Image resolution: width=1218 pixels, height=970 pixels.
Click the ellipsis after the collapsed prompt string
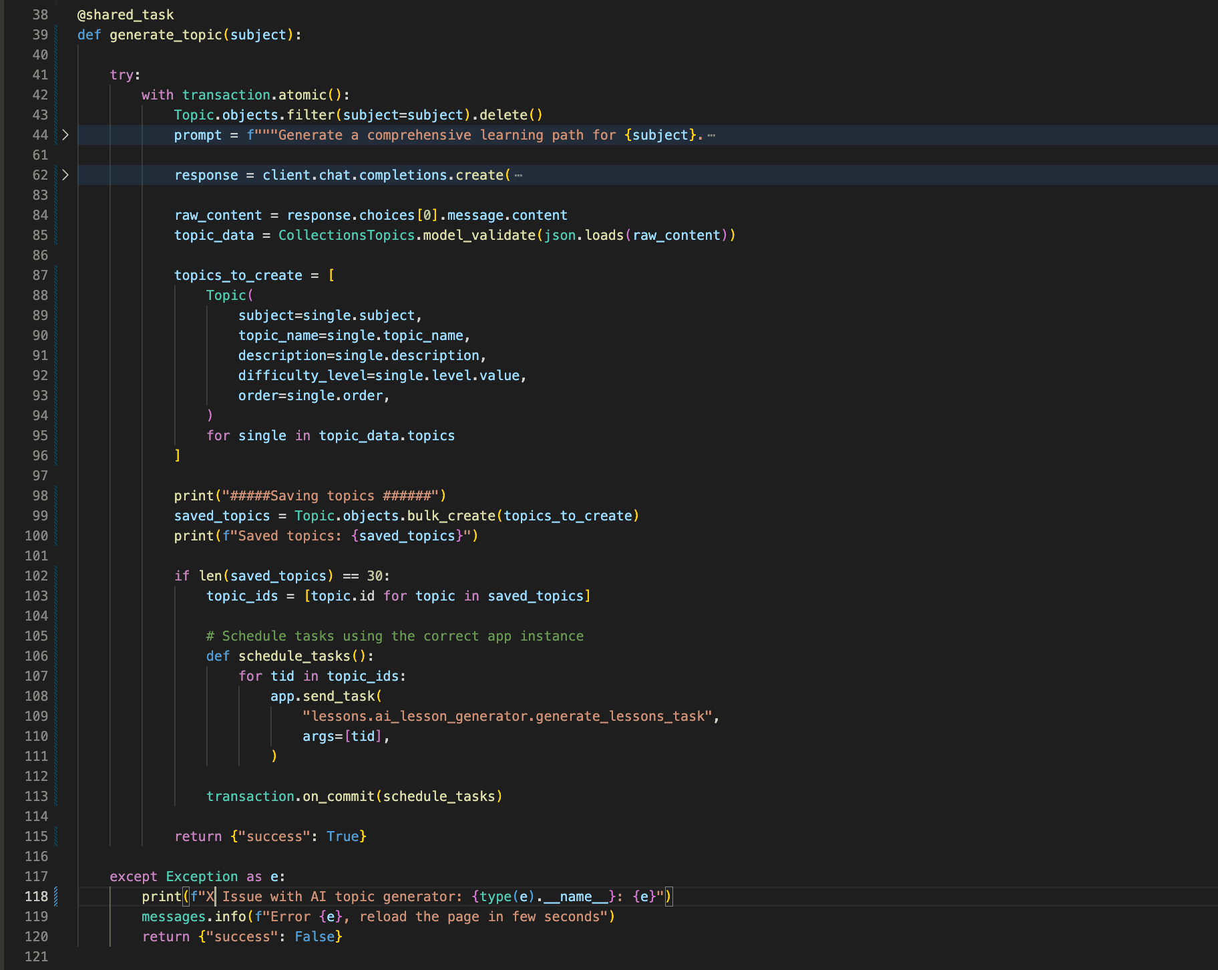click(711, 136)
